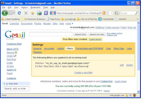The height and width of the screenshot is (99, 141).
Task: Click Compose Mail
Action: [14, 44]
